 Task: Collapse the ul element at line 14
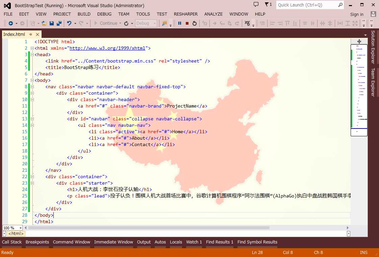pos(32,125)
